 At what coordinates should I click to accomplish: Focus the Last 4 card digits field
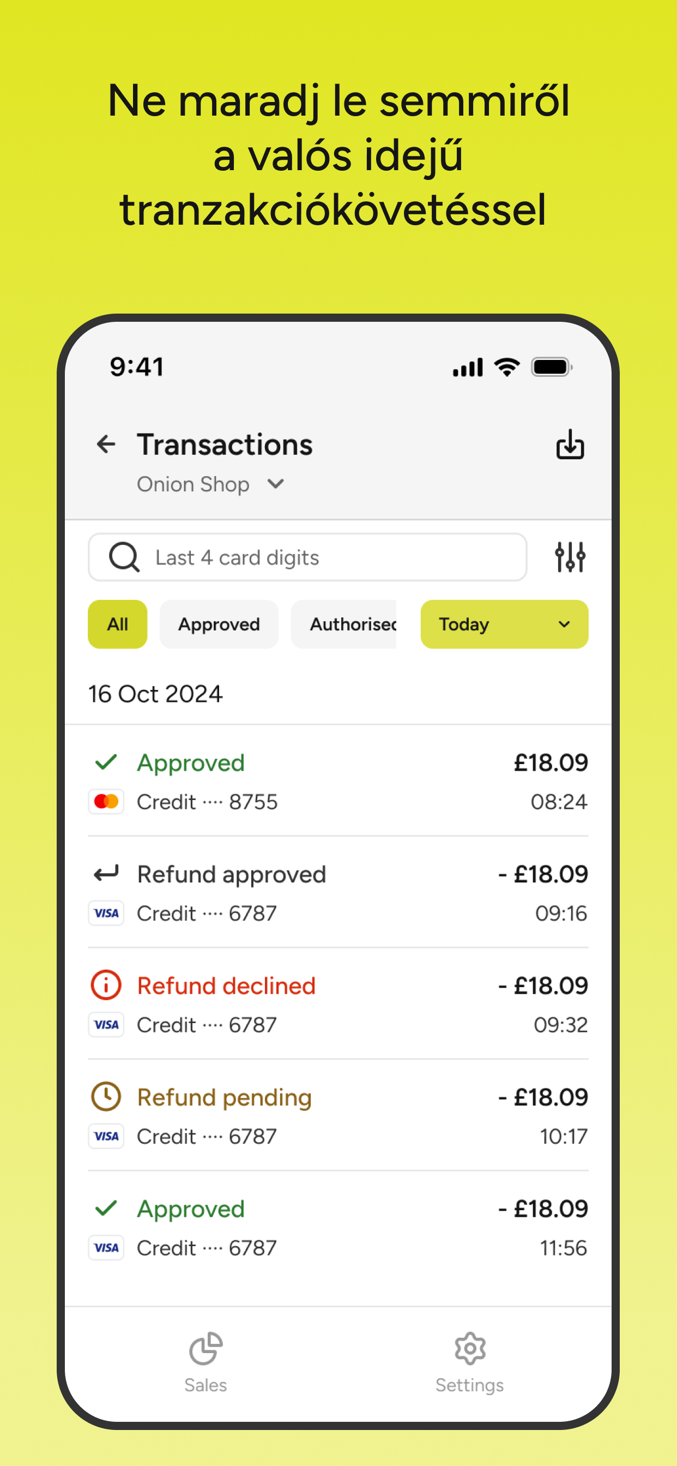pyautogui.click(x=307, y=557)
